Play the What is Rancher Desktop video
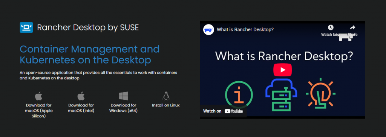Viewport: 386px width, 137px height. click(282, 70)
